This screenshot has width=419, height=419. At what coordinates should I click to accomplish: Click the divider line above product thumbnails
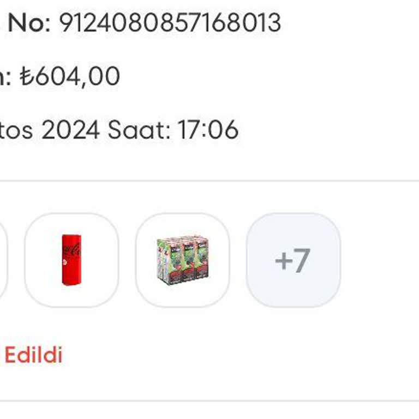pos(209,181)
